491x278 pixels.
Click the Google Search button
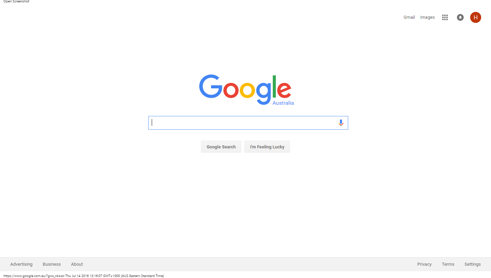point(221,147)
